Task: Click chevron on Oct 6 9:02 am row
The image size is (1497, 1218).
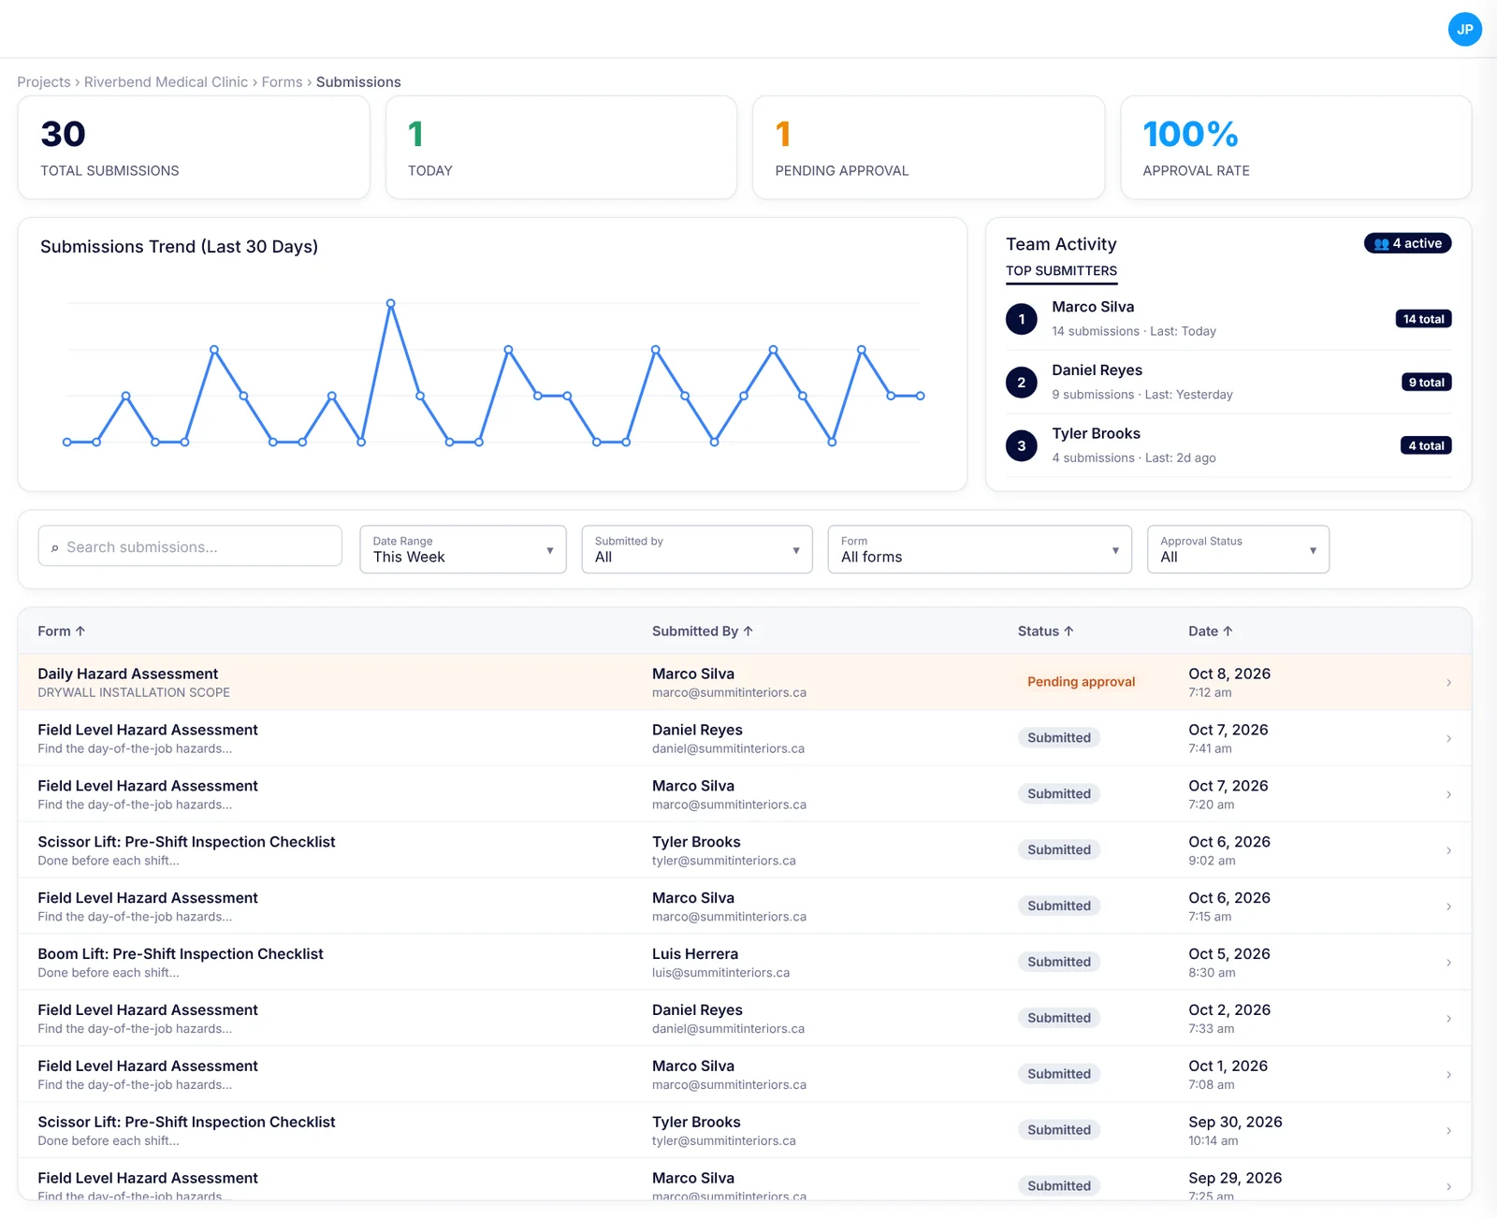Action: click(1448, 850)
